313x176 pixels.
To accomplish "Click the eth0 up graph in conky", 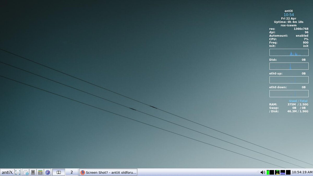I will tap(289, 80).
